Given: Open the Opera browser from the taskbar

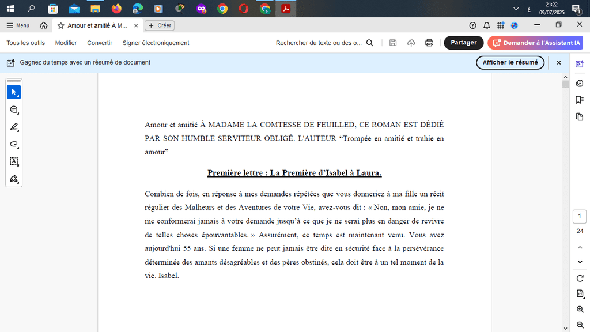Looking at the screenshot, I should [x=244, y=8].
